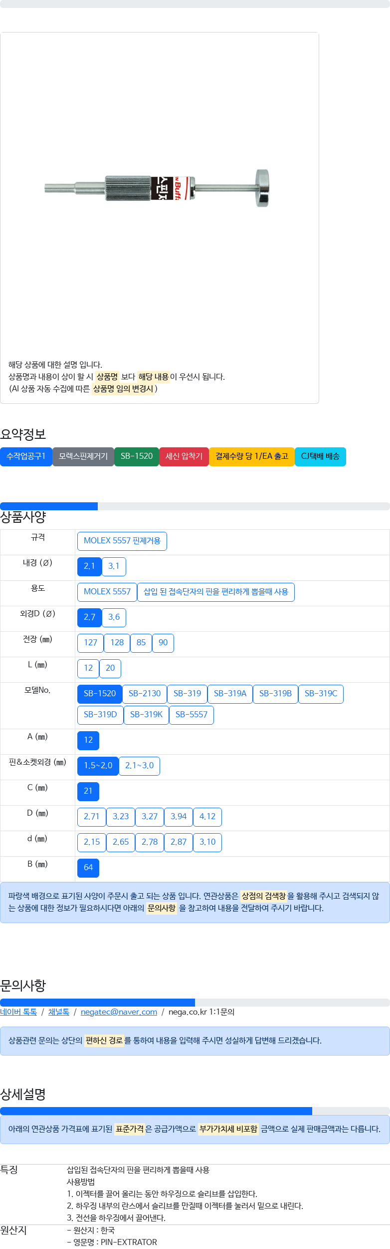This screenshot has height=1249, width=390.
Task: Open the 네이버 톡톡 inquiry link
Action: point(18,1012)
